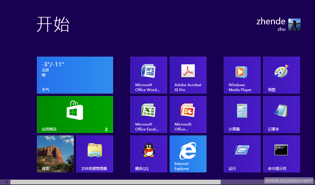
Task: Open the Store (应用商店) tile
Action: pos(75,115)
